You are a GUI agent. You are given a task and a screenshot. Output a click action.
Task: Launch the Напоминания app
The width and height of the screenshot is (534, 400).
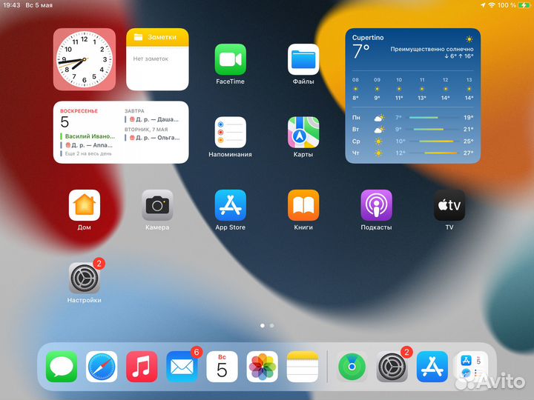tap(230, 133)
